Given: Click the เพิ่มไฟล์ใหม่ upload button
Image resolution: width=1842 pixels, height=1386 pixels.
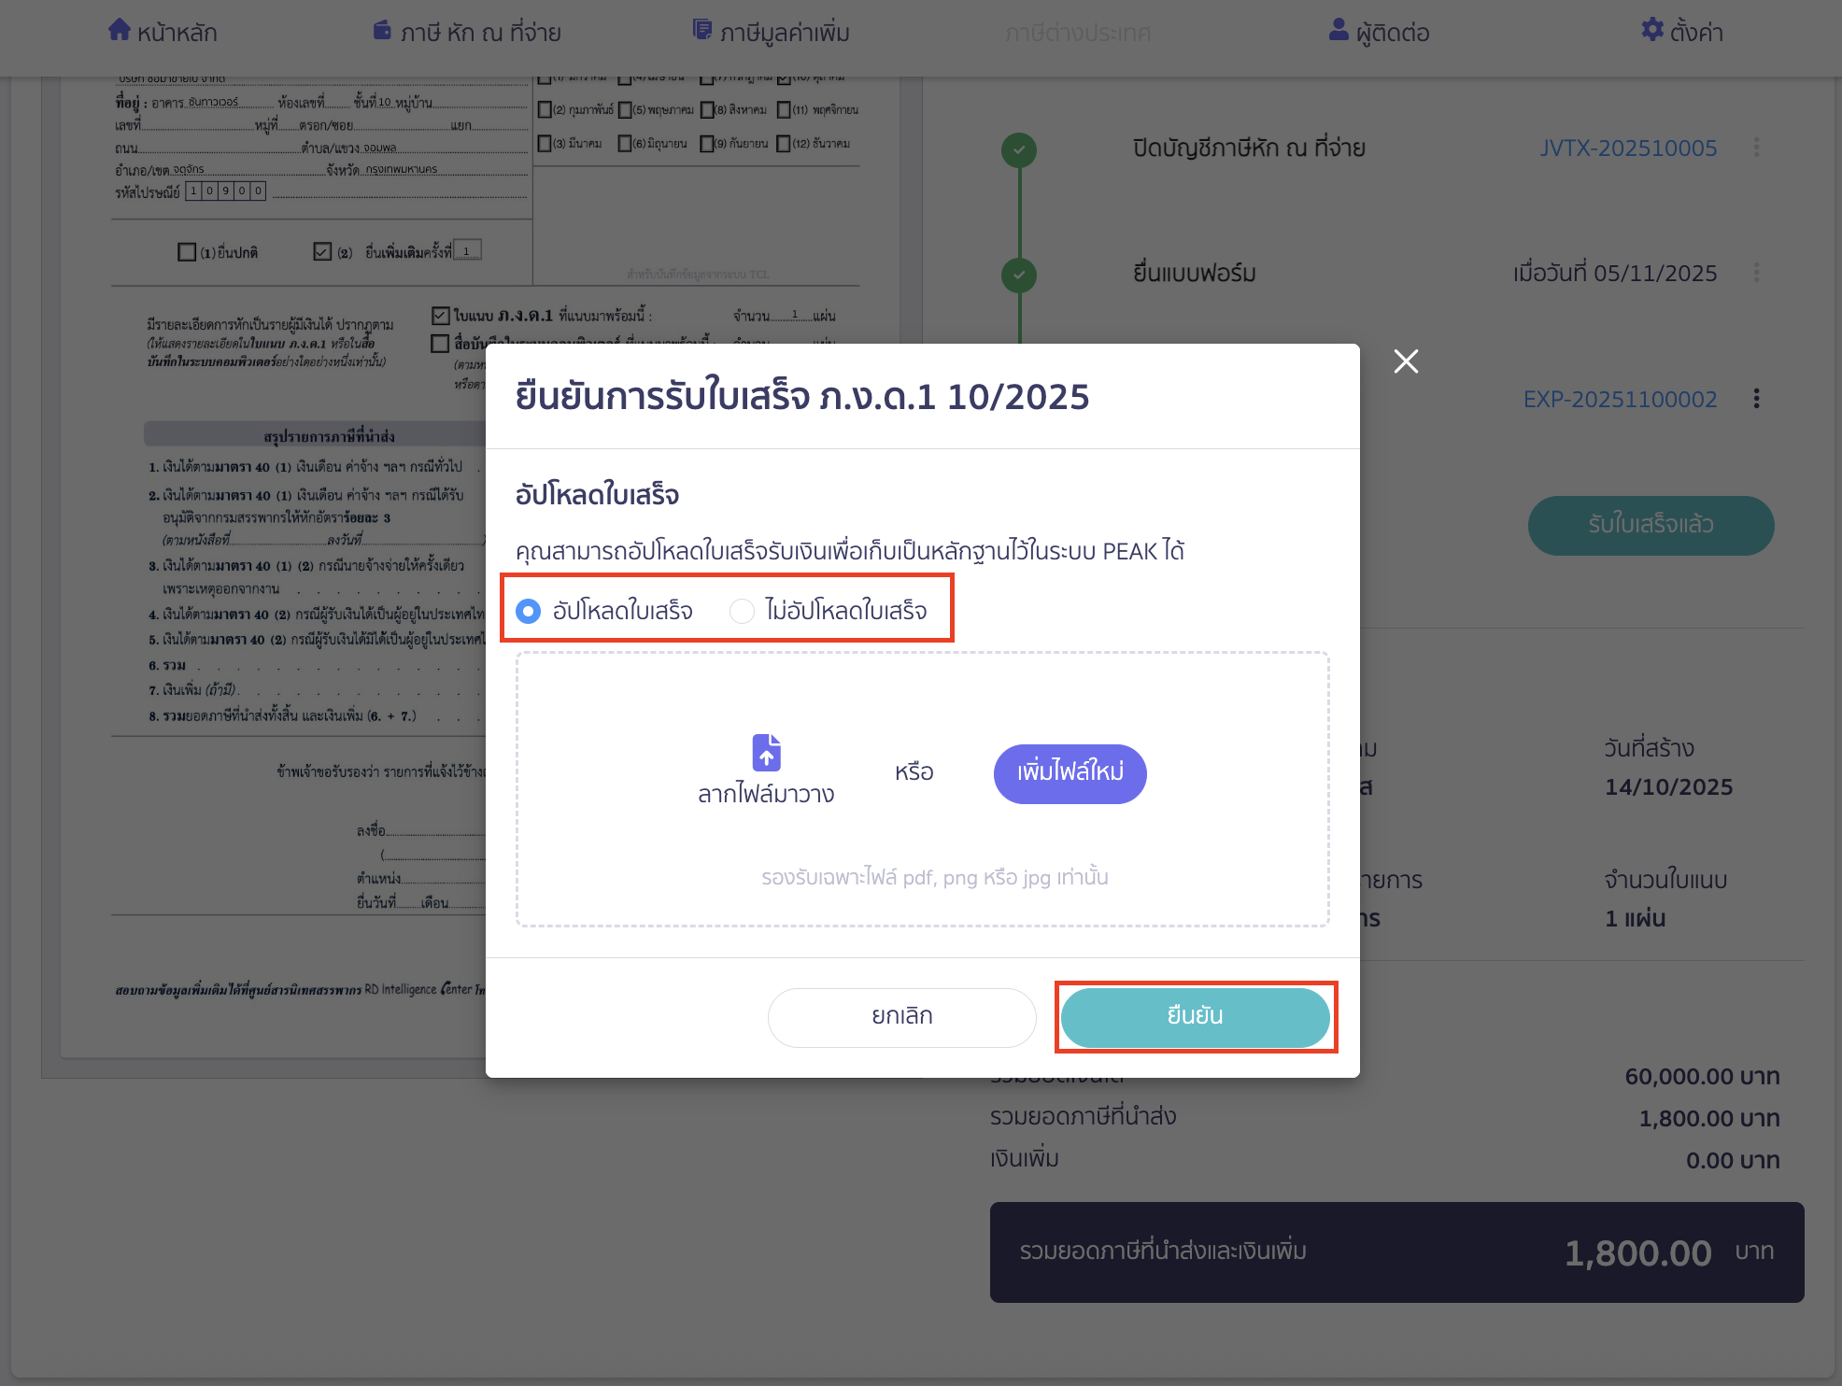Looking at the screenshot, I should pyautogui.click(x=1070, y=773).
